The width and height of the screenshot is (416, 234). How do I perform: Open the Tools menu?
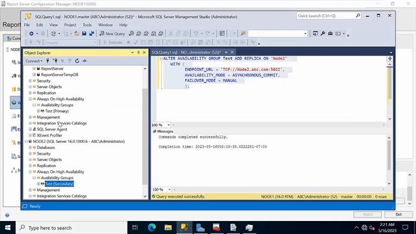coord(87,25)
